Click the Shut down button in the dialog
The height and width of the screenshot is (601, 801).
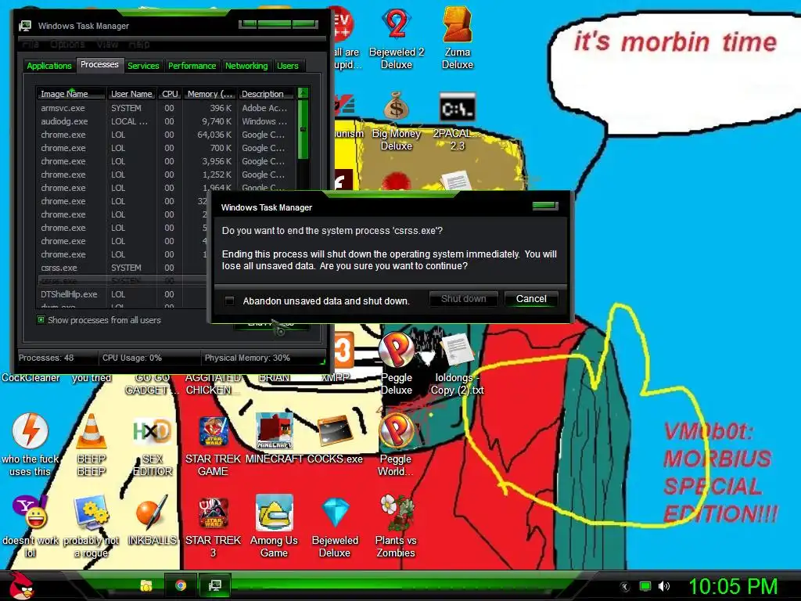(x=463, y=299)
